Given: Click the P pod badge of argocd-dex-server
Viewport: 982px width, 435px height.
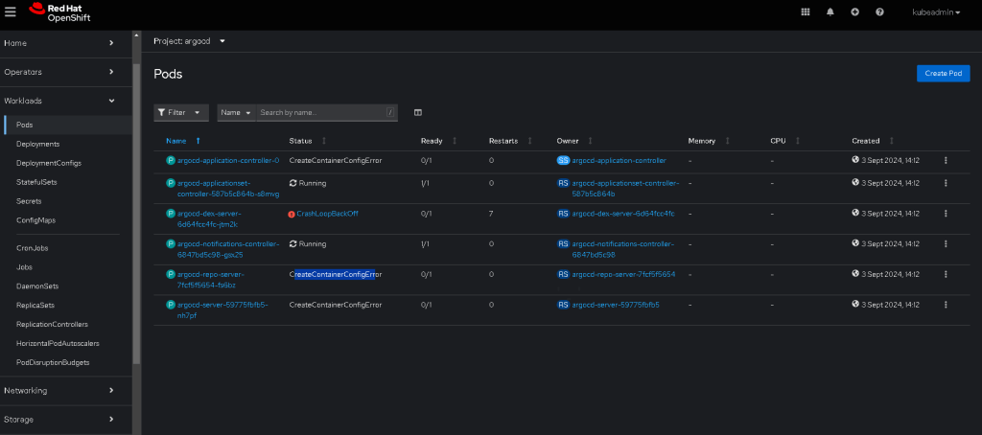Looking at the screenshot, I should coord(171,214).
